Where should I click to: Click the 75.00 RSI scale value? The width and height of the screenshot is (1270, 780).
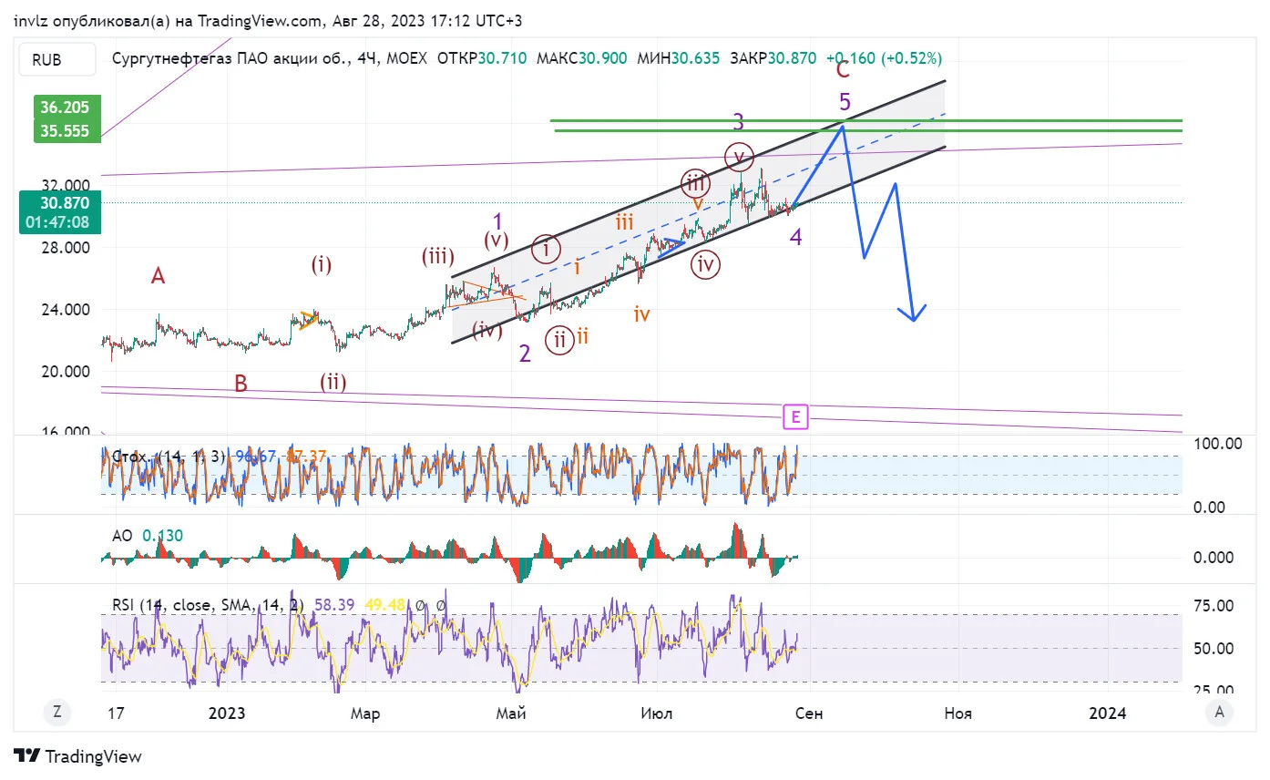1214,605
